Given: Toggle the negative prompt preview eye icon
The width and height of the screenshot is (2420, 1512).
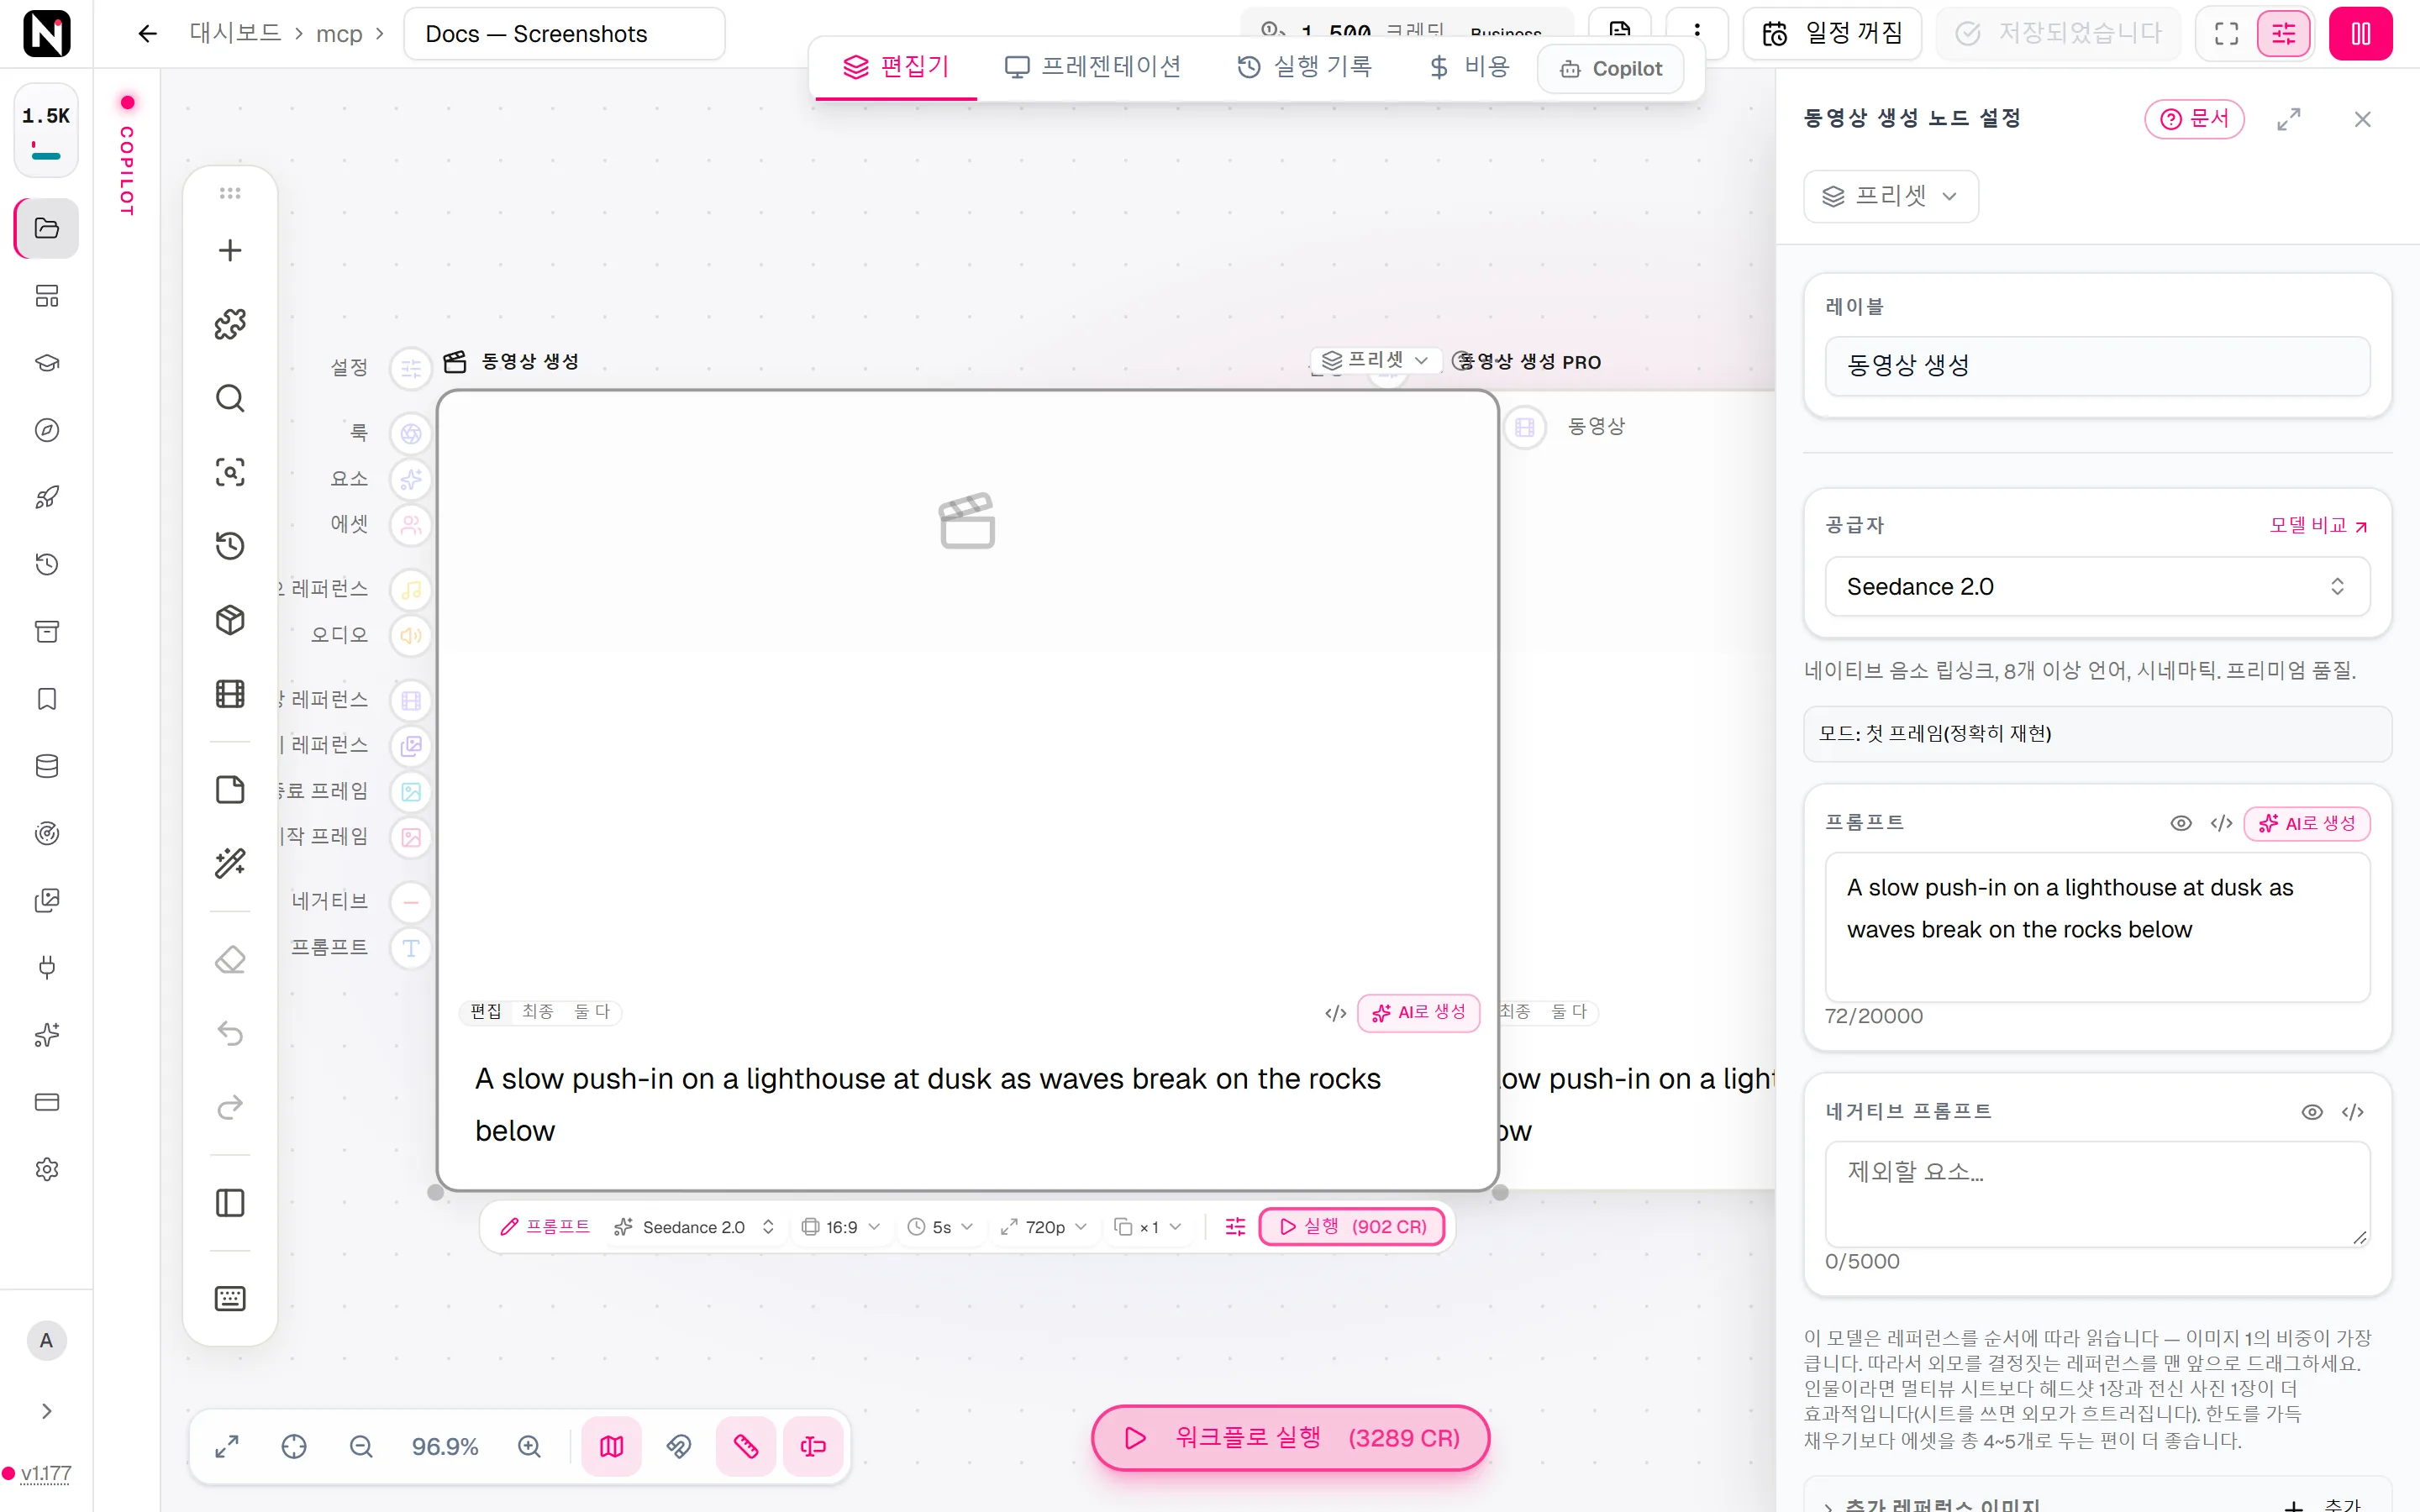Looking at the screenshot, I should [x=2312, y=1112].
